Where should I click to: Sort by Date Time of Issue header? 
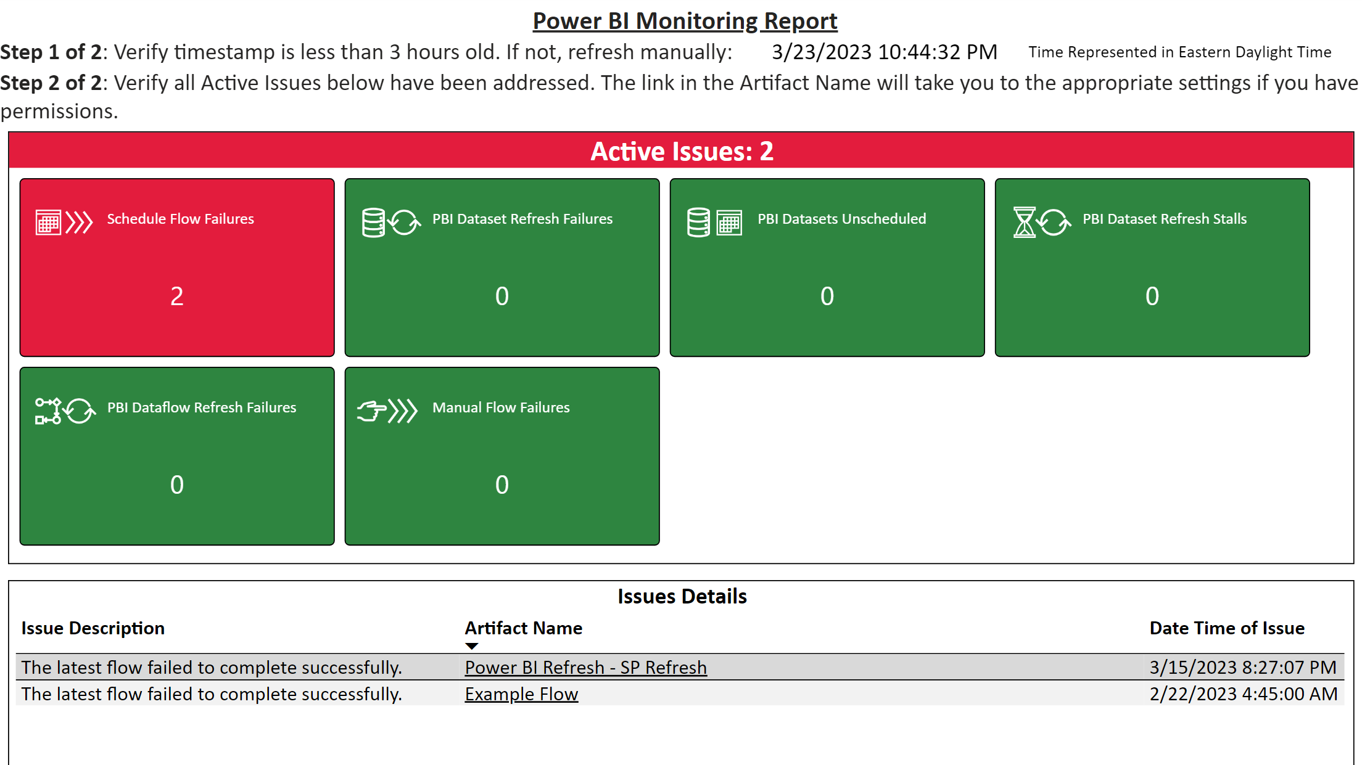point(1226,628)
